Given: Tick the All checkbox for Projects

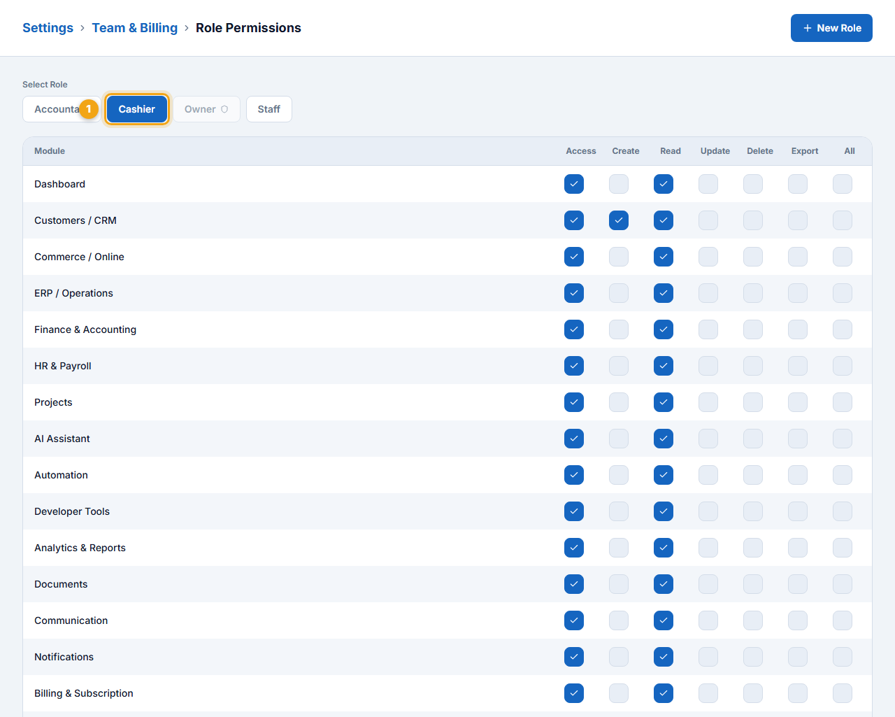Looking at the screenshot, I should tap(843, 402).
